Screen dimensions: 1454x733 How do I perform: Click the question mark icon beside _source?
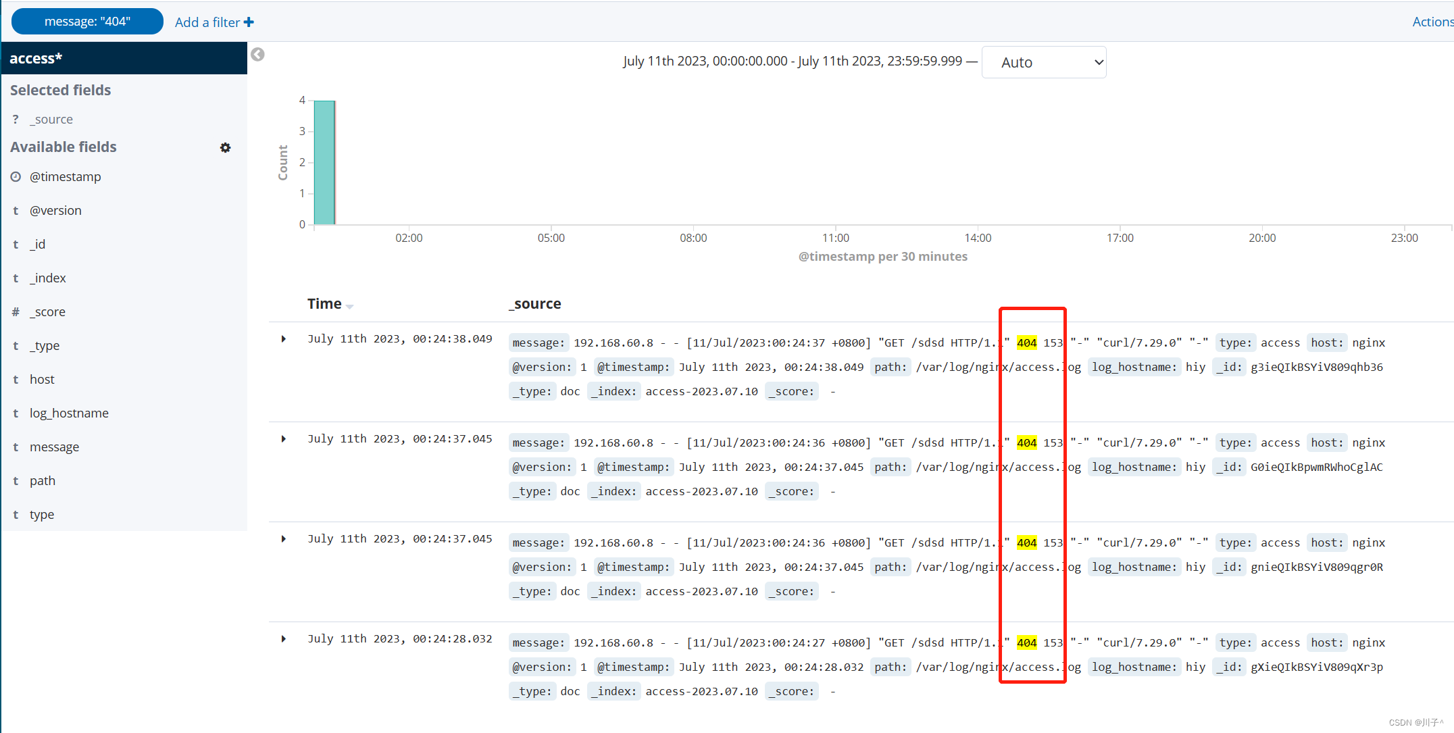[x=16, y=120]
